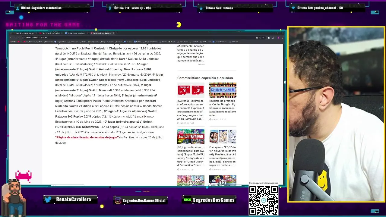Close the Google Docs Notícias tab

click(x=87, y=33)
